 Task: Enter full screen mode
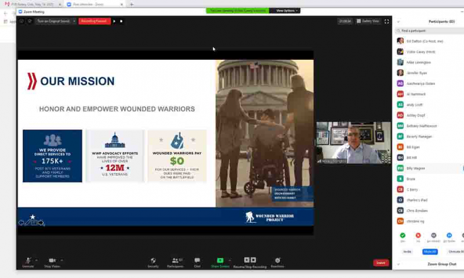click(x=386, y=21)
